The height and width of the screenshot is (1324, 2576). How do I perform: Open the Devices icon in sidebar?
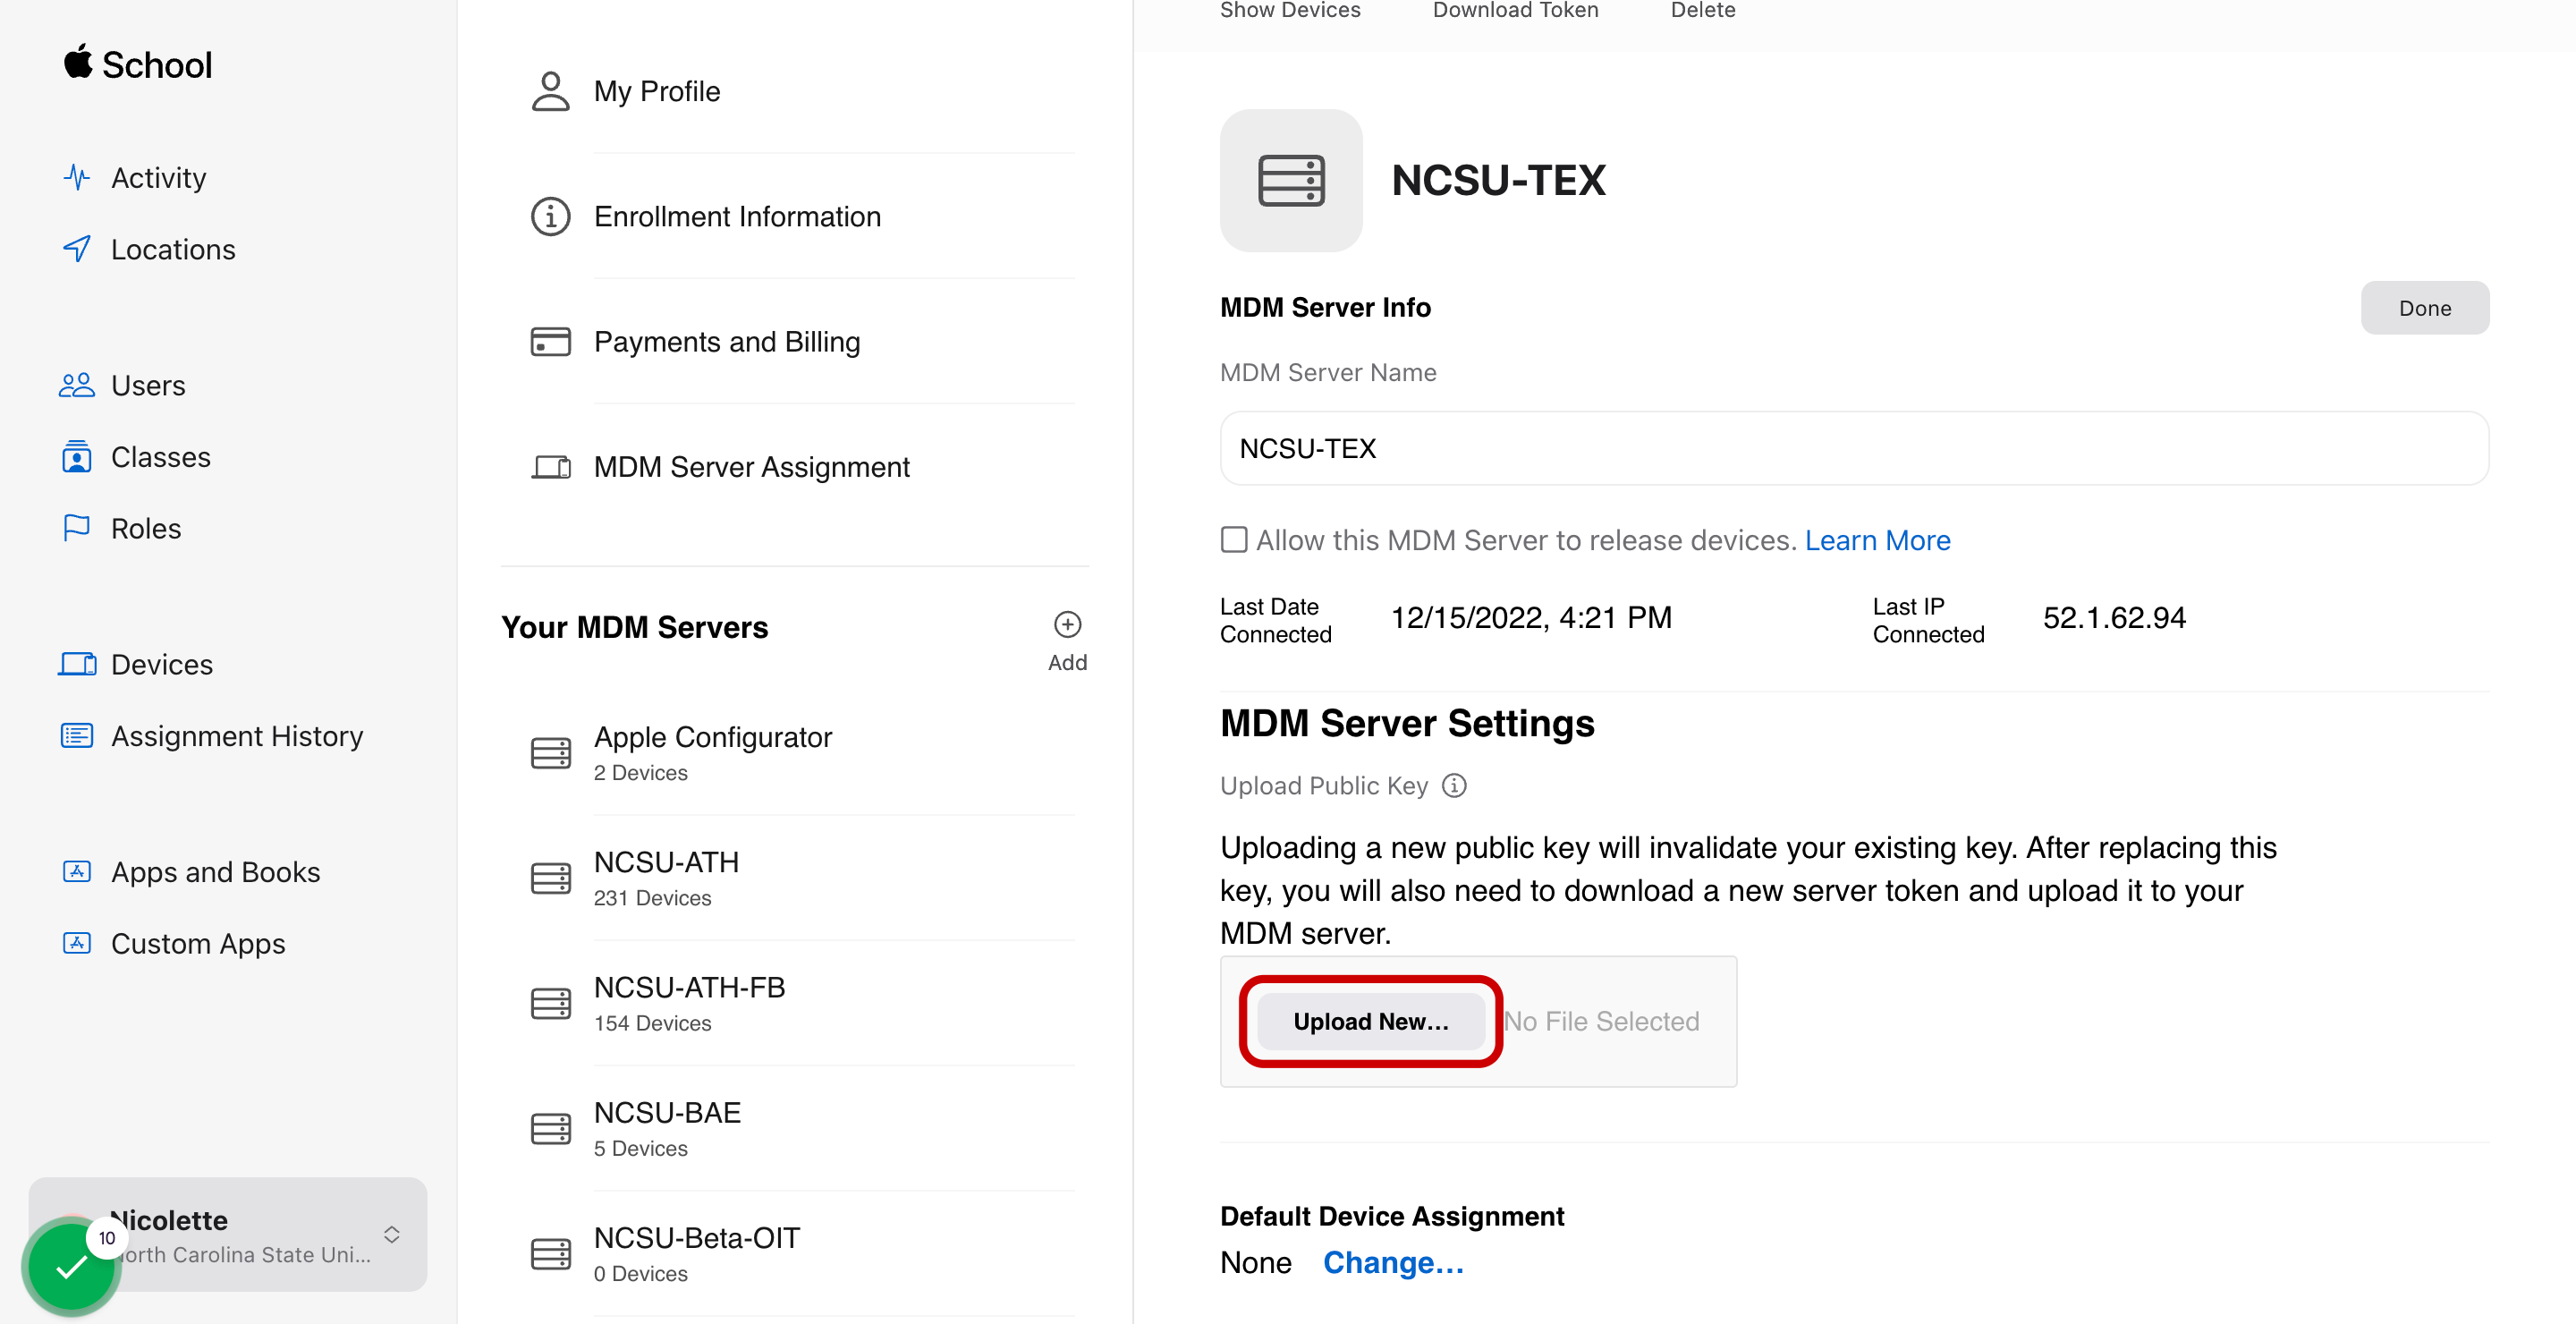point(77,664)
